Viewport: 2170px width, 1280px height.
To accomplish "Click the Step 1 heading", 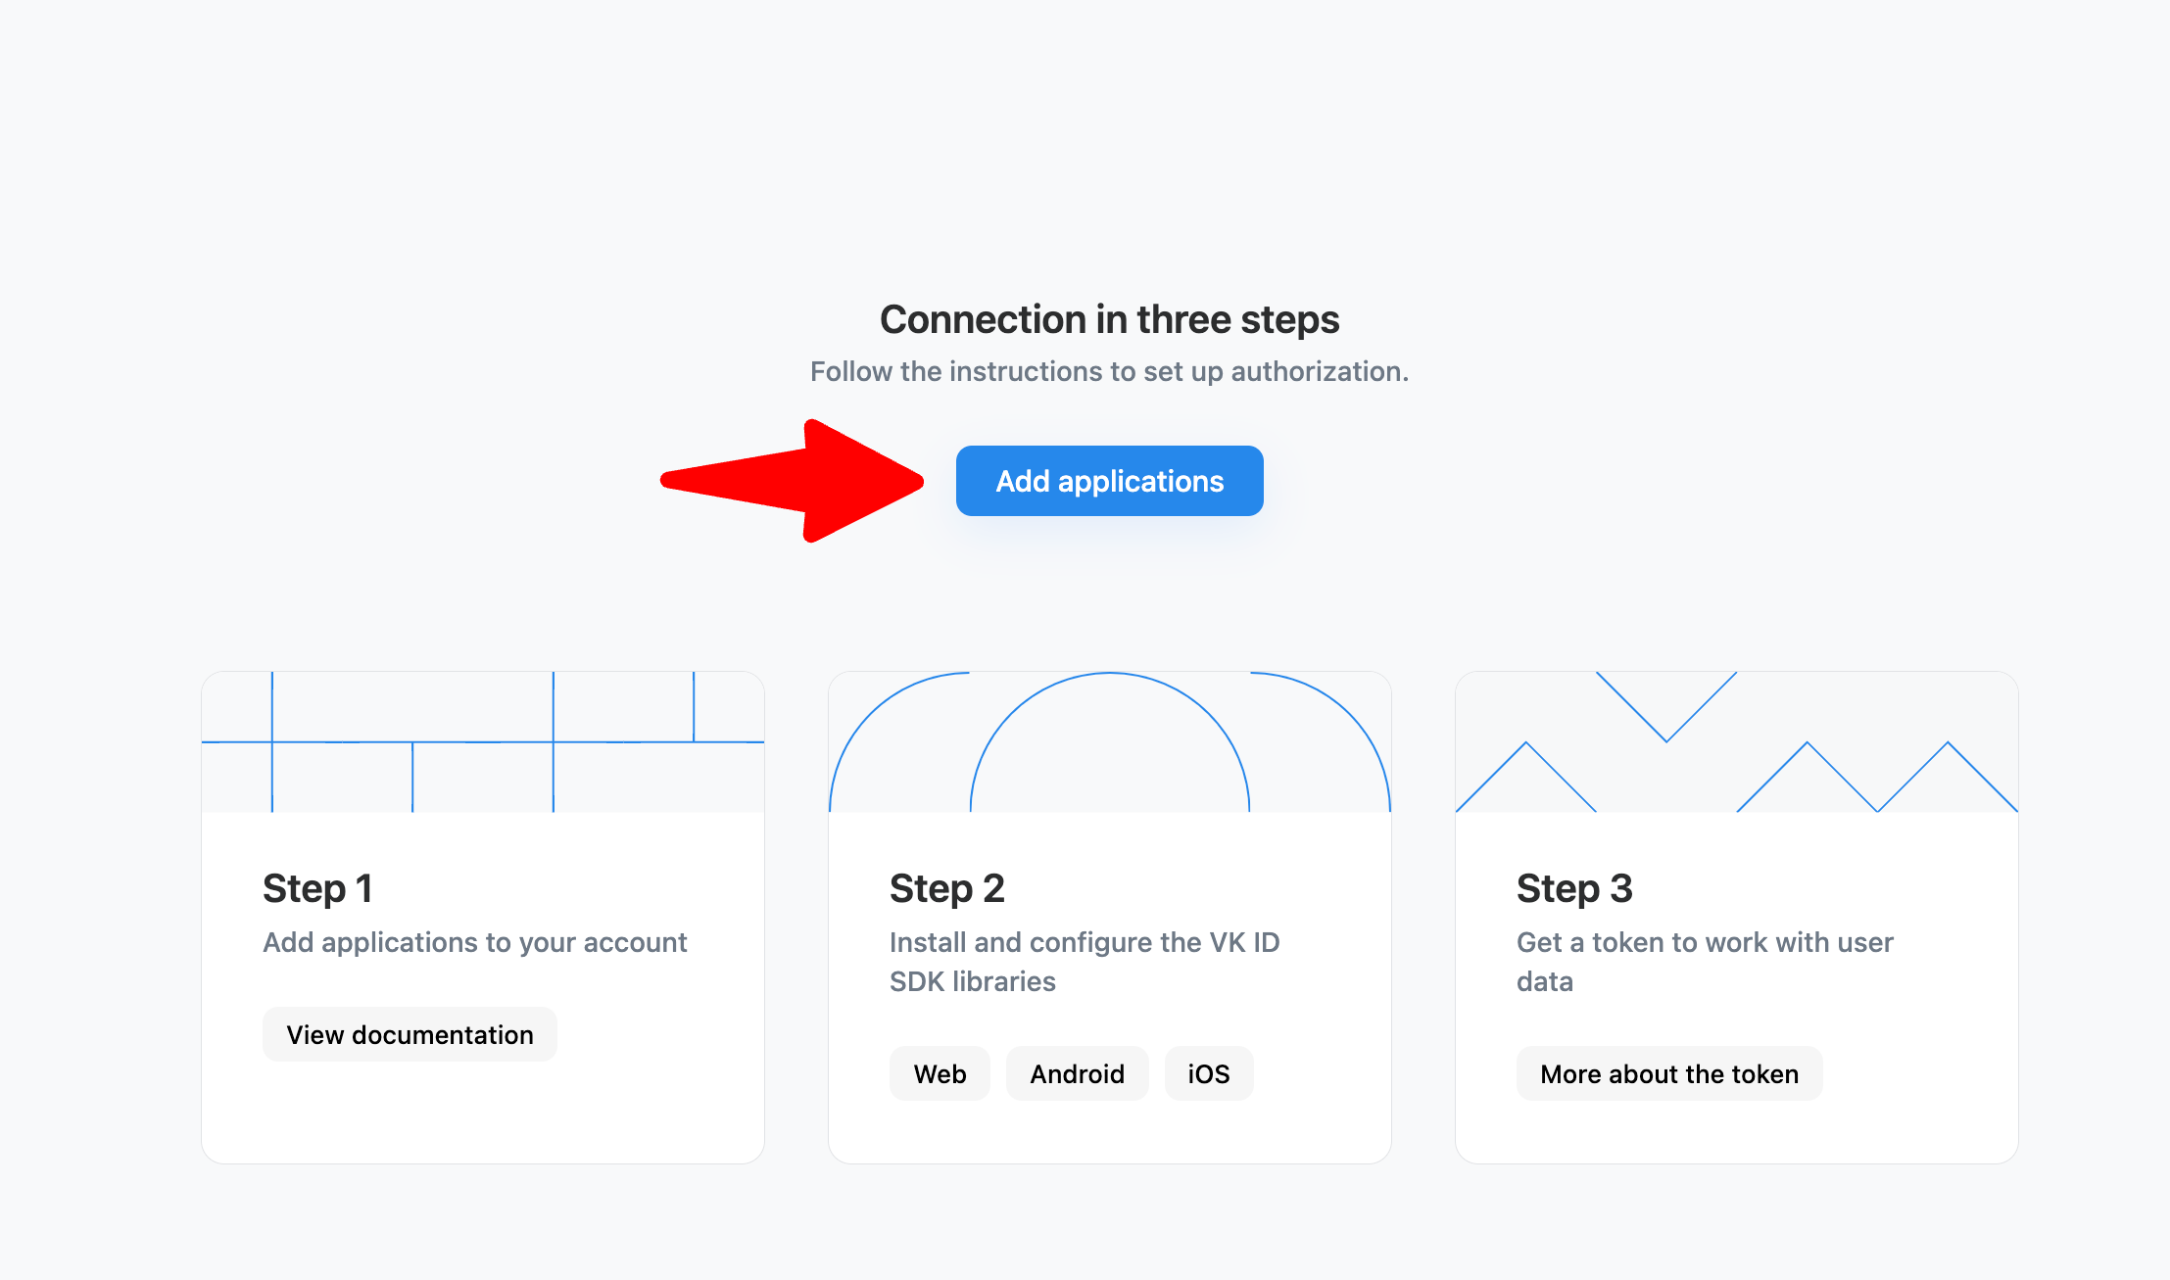I will [x=317, y=888].
